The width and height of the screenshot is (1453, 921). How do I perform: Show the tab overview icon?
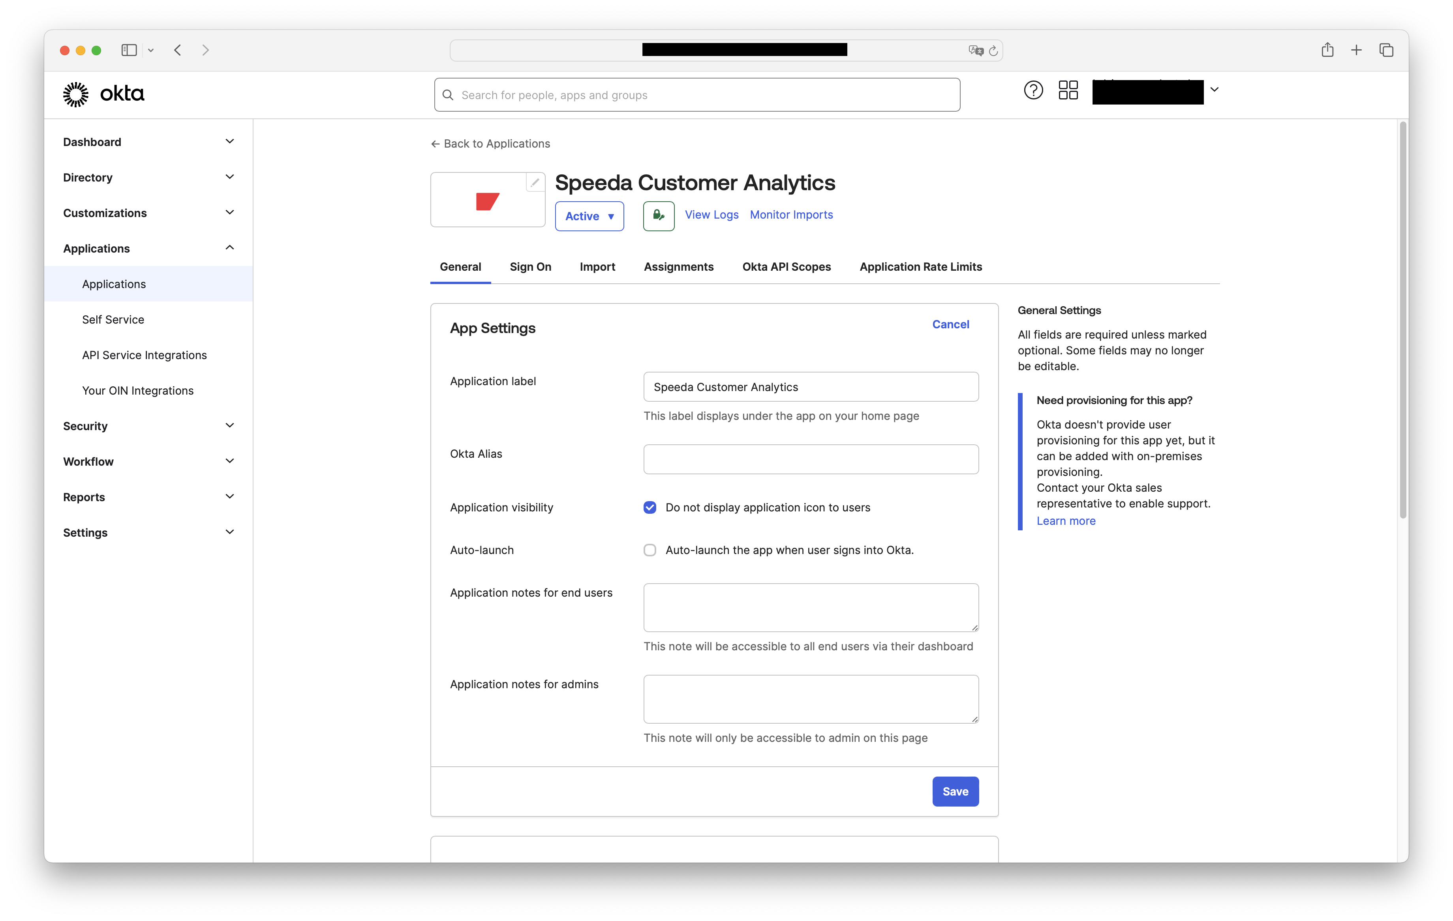click(1386, 50)
